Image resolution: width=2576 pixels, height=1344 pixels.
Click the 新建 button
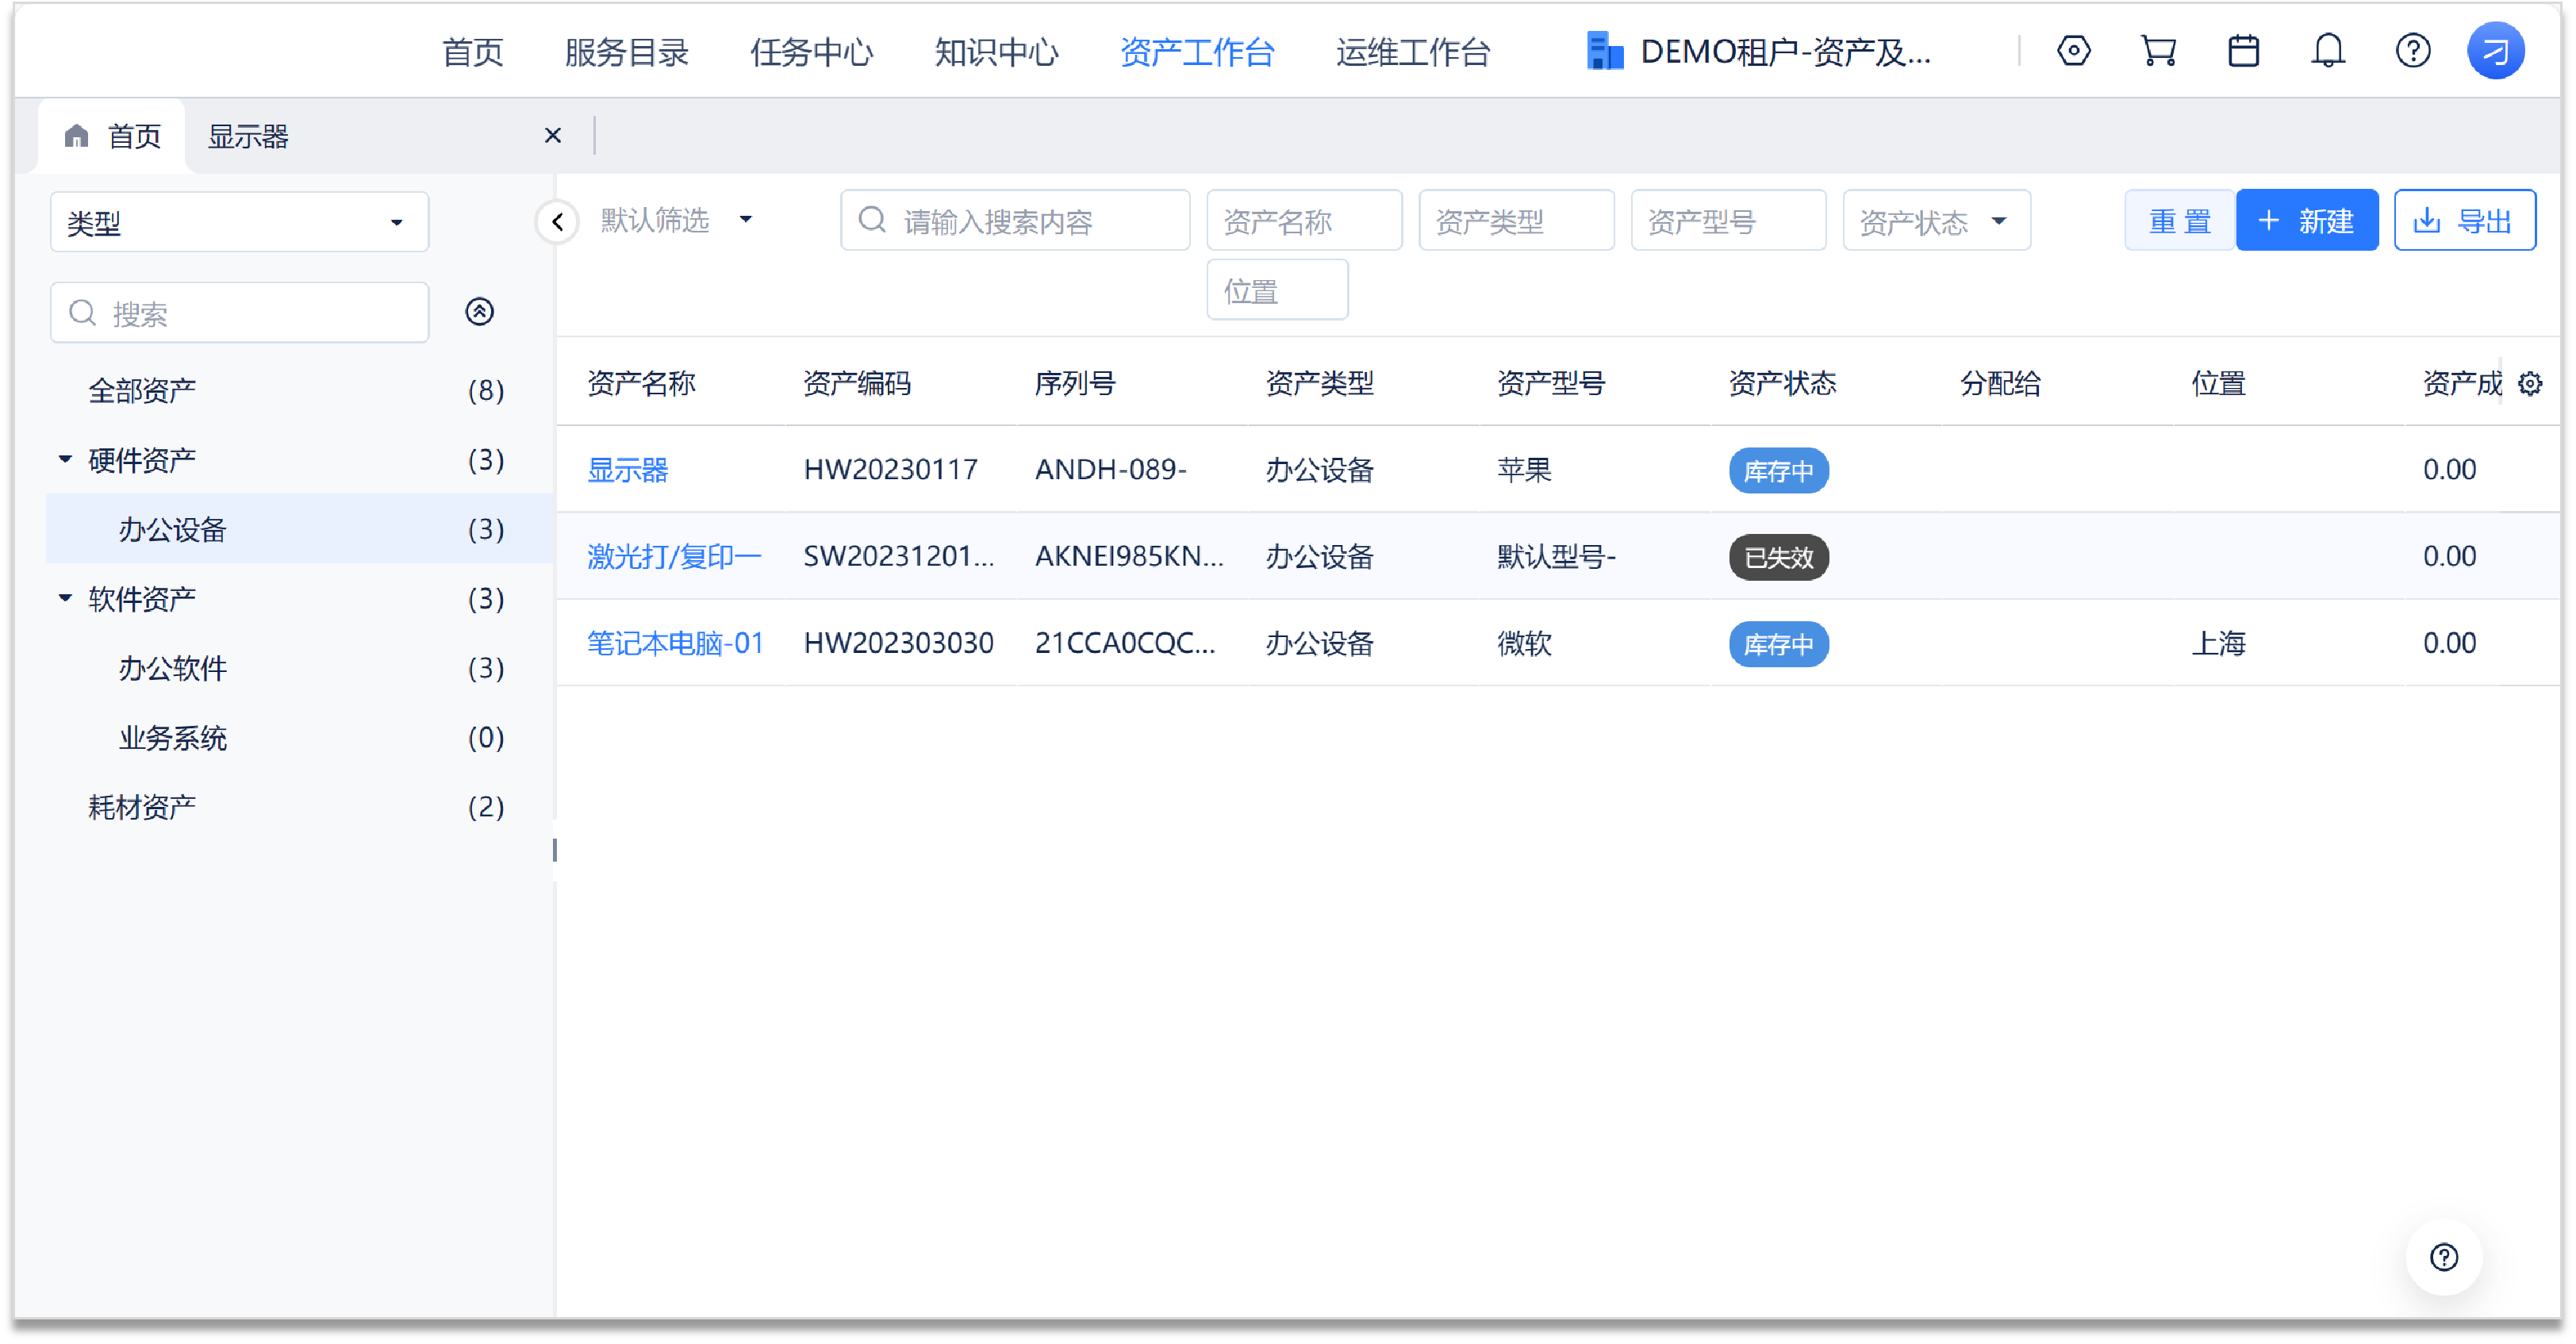coord(2306,221)
